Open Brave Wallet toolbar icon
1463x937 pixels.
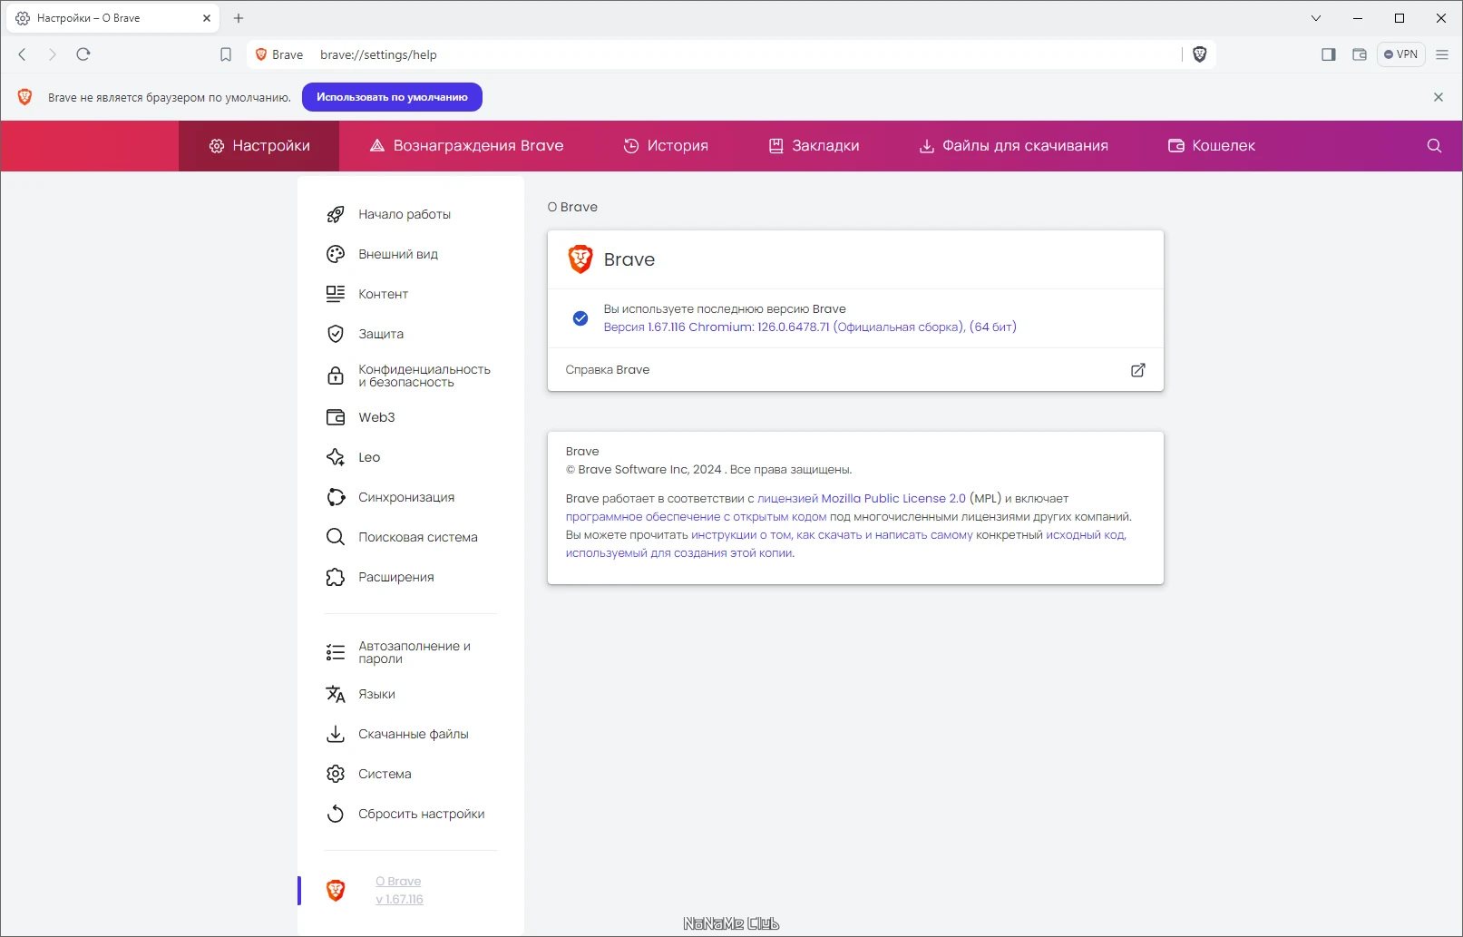coord(1360,54)
